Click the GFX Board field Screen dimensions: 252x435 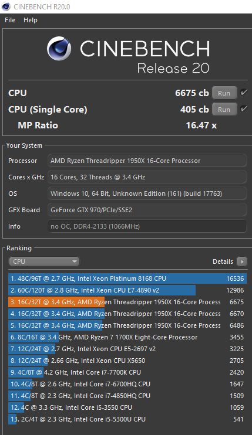147,210
